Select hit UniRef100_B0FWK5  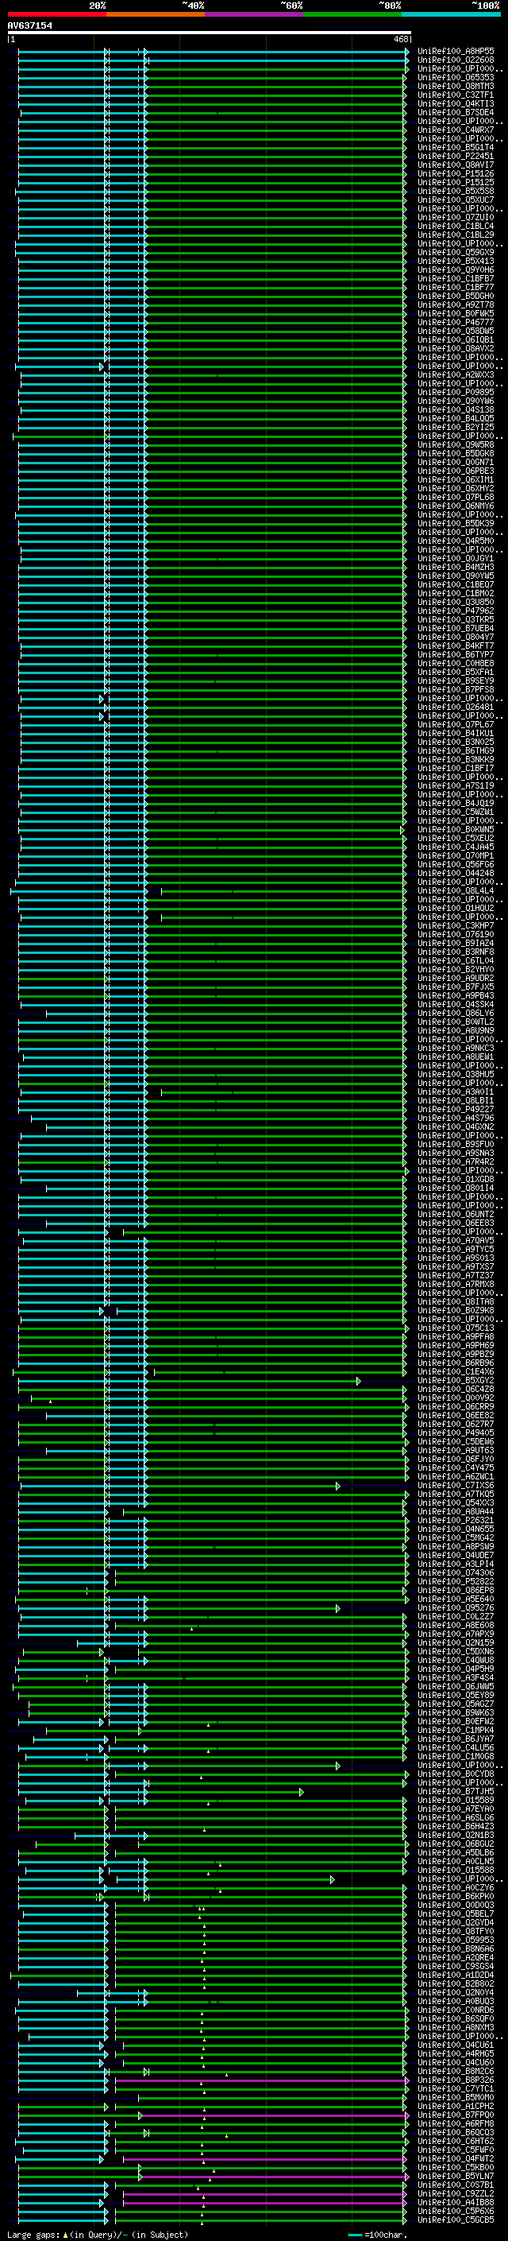click(456, 313)
